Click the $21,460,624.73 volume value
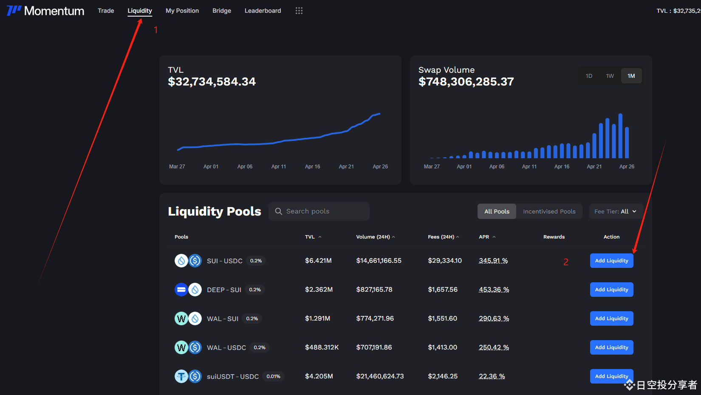This screenshot has width=701, height=395. 380,376
